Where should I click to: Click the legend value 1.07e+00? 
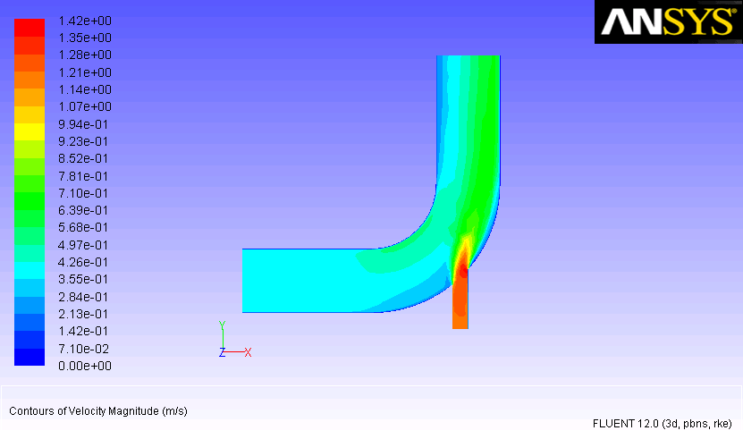[85, 106]
